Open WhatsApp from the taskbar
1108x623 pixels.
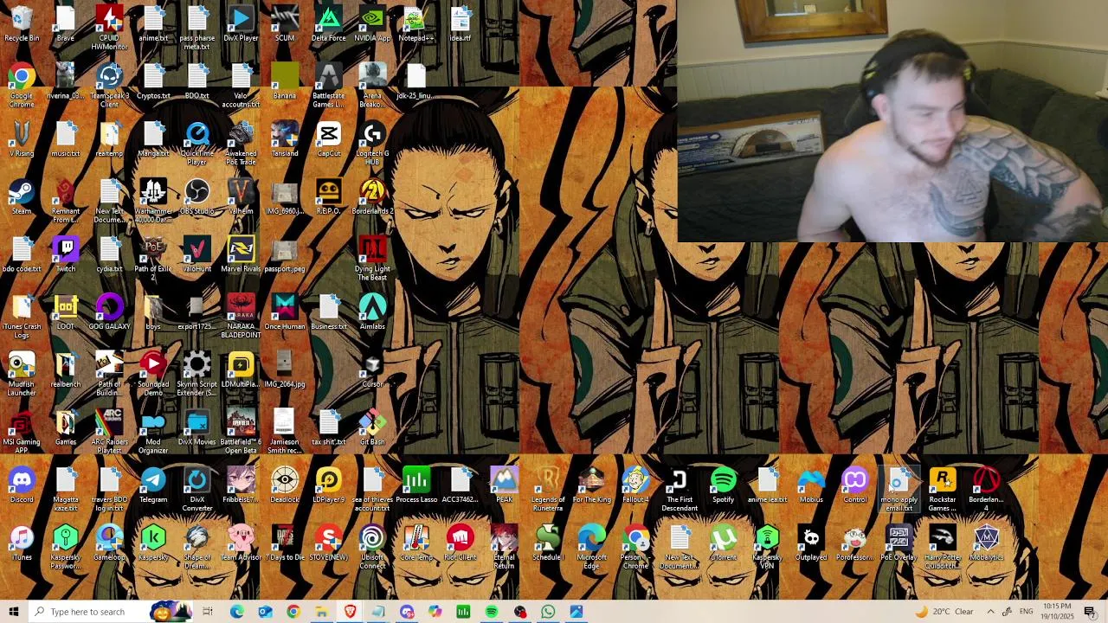point(548,612)
